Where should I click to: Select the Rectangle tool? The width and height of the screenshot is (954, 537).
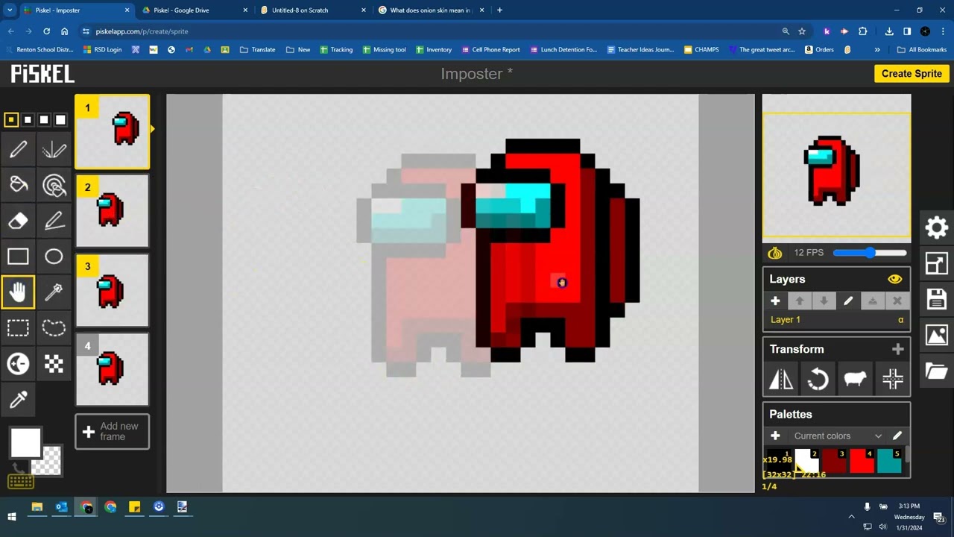tap(18, 257)
